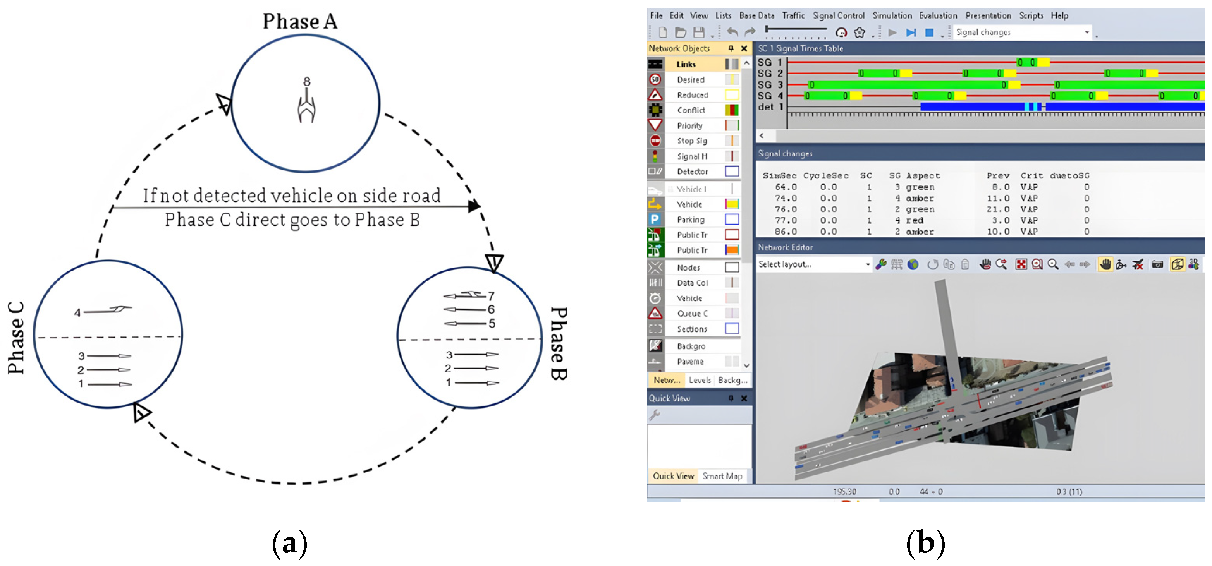This screenshot has height=566, width=1212.
Task: Switch to the Levels tab
Action: (700, 380)
